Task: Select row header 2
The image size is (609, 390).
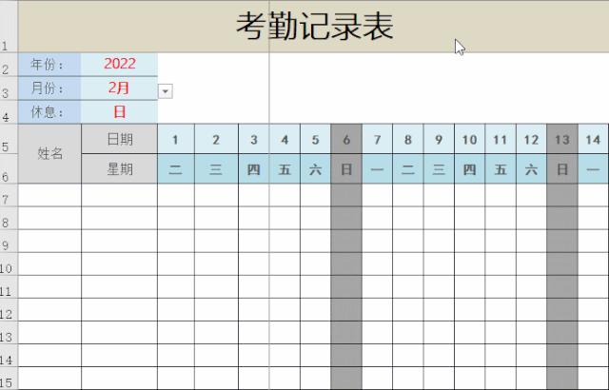Action: pyautogui.click(x=9, y=65)
